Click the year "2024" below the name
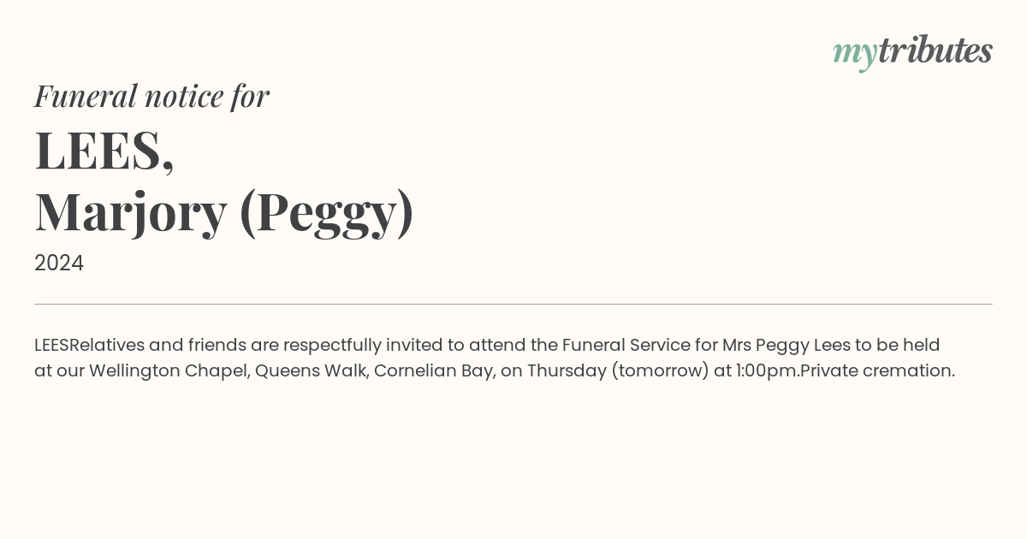The image size is (1027, 539). pyautogui.click(x=59, y=263)
